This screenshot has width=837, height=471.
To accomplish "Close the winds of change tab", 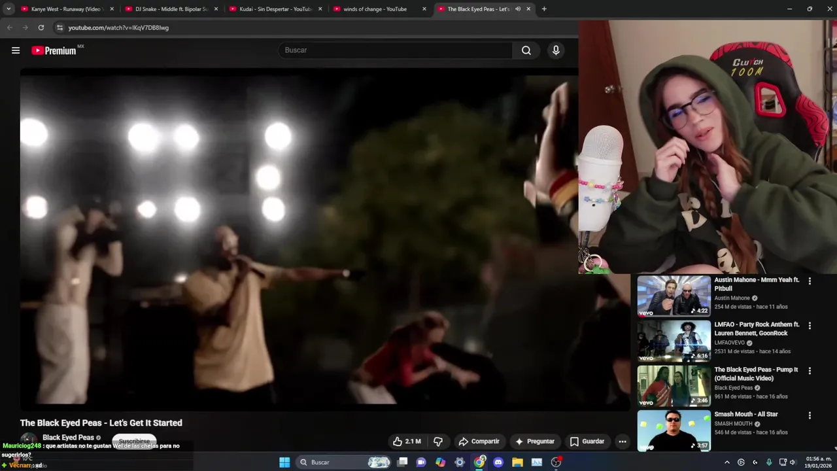I will (424, 9).
